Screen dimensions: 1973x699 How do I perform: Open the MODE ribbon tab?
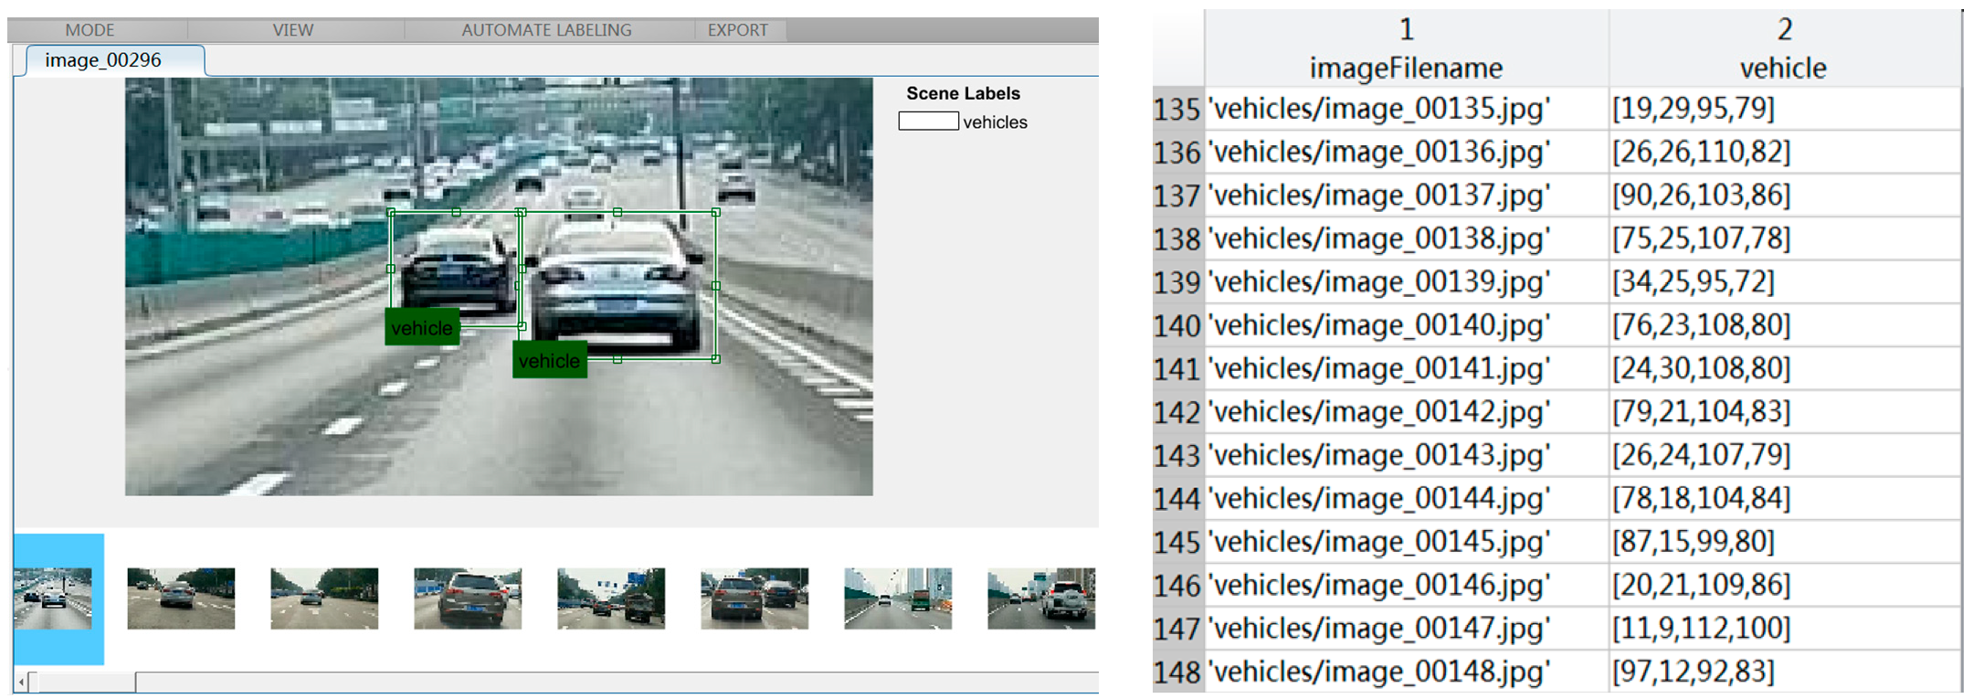[90, 30]
